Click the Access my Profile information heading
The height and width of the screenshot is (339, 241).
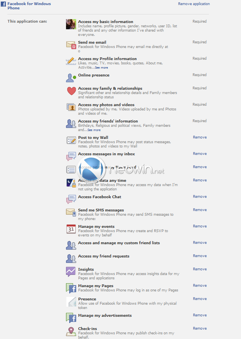pos(107,59)
